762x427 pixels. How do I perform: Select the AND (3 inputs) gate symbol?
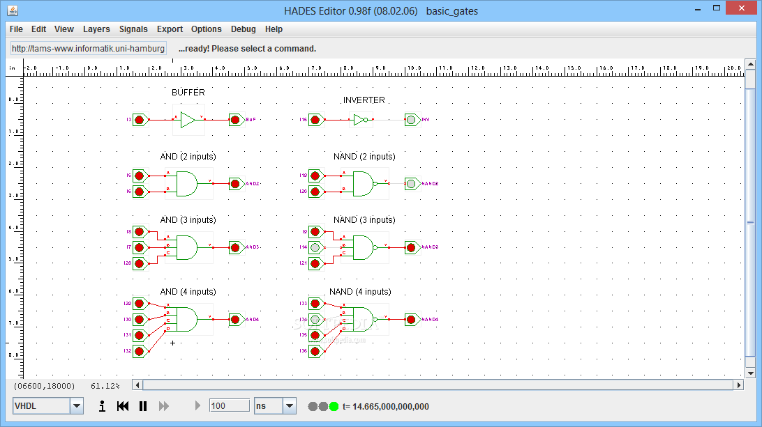(x=186, y=247)
